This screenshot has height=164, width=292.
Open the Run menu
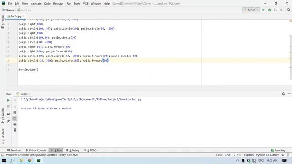click(69, 3)
